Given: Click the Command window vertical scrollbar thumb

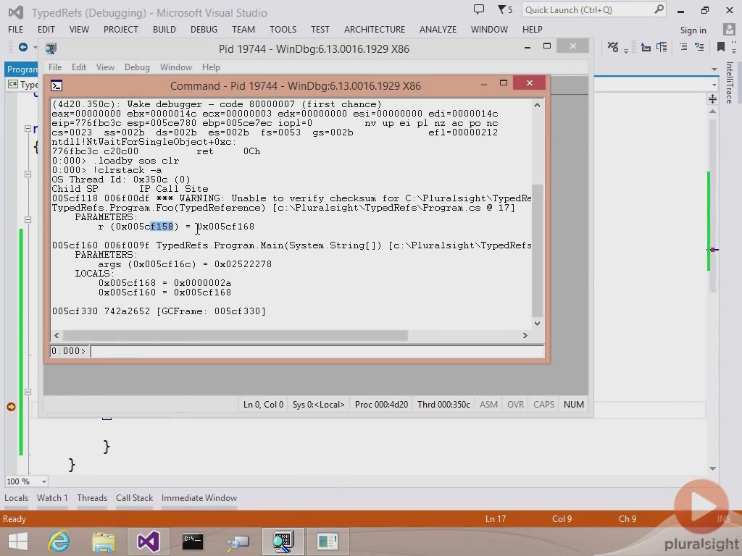Looking at the screenshot, I should [537, 250].
